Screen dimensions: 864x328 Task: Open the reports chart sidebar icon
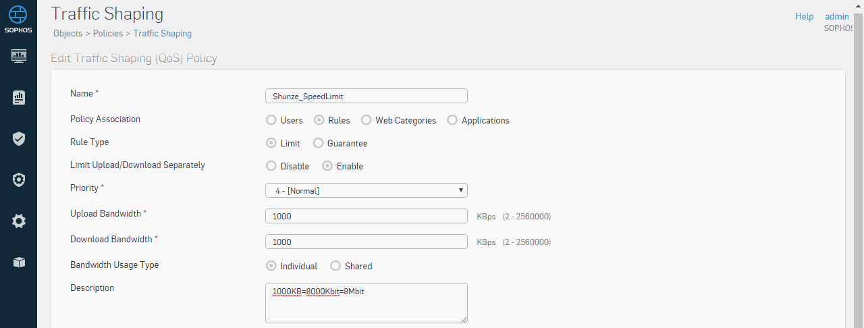click(18, 97)
